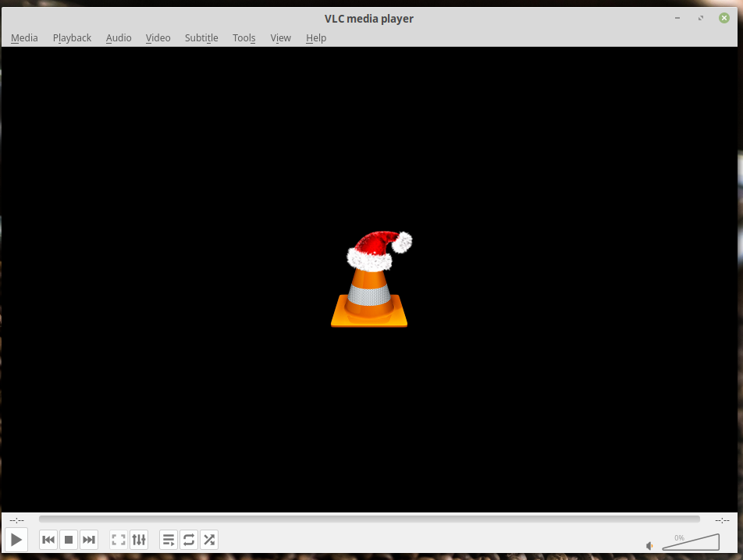Open the Help menu
Viewport: 743px width, 560px height.
coord(316,38)
